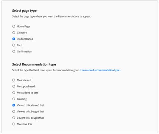Screen dimensions: 159x134
Task: Select the More like this option
Action: click(x=14, y=124)
